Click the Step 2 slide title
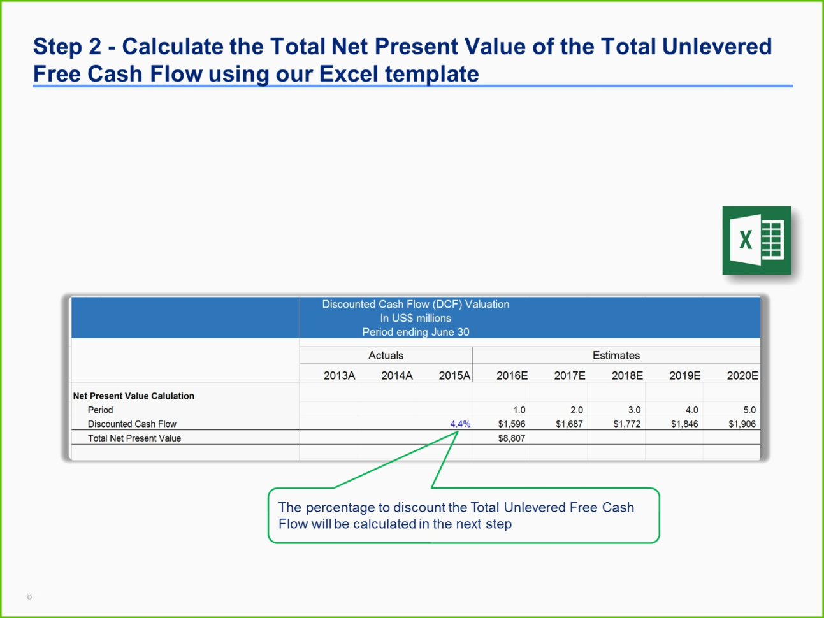 [401, 59]
